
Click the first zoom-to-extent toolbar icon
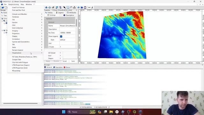point(46,7)
